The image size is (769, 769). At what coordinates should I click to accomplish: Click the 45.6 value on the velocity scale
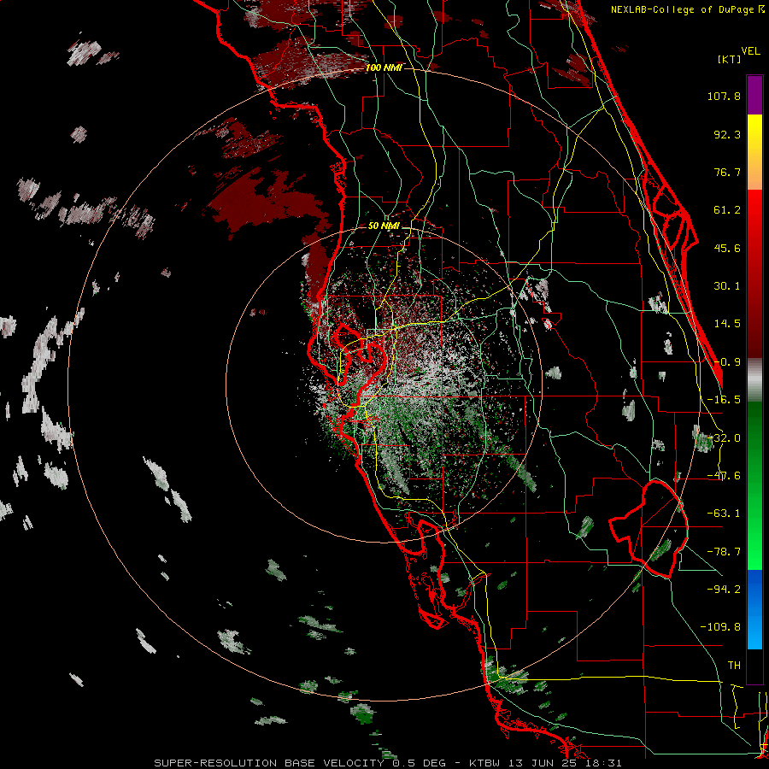[x=727, y=248]
